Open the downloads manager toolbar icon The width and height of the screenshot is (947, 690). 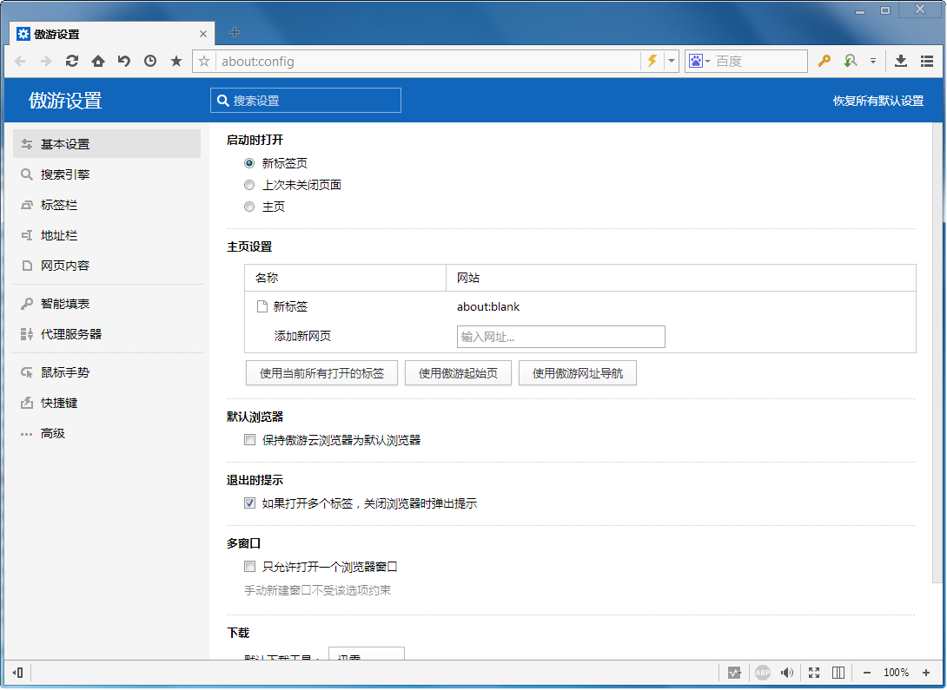pyautogui.click(x=899, y=61)
